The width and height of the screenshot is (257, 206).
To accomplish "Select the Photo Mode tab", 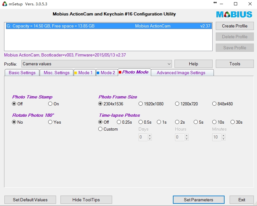I will [x=134, y=72].
